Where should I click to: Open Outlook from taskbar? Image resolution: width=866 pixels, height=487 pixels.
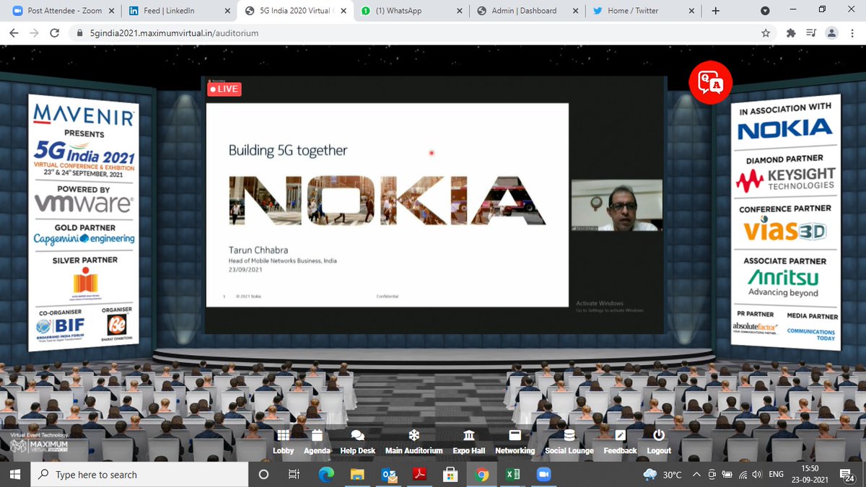389,474
